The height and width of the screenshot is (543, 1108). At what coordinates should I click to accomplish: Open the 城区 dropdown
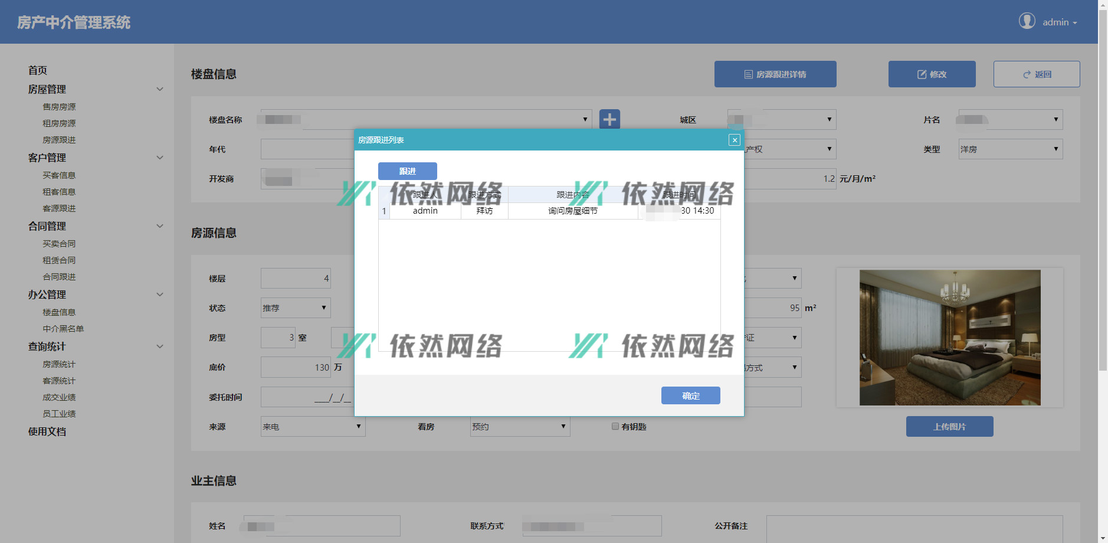[x=782, y=119]
